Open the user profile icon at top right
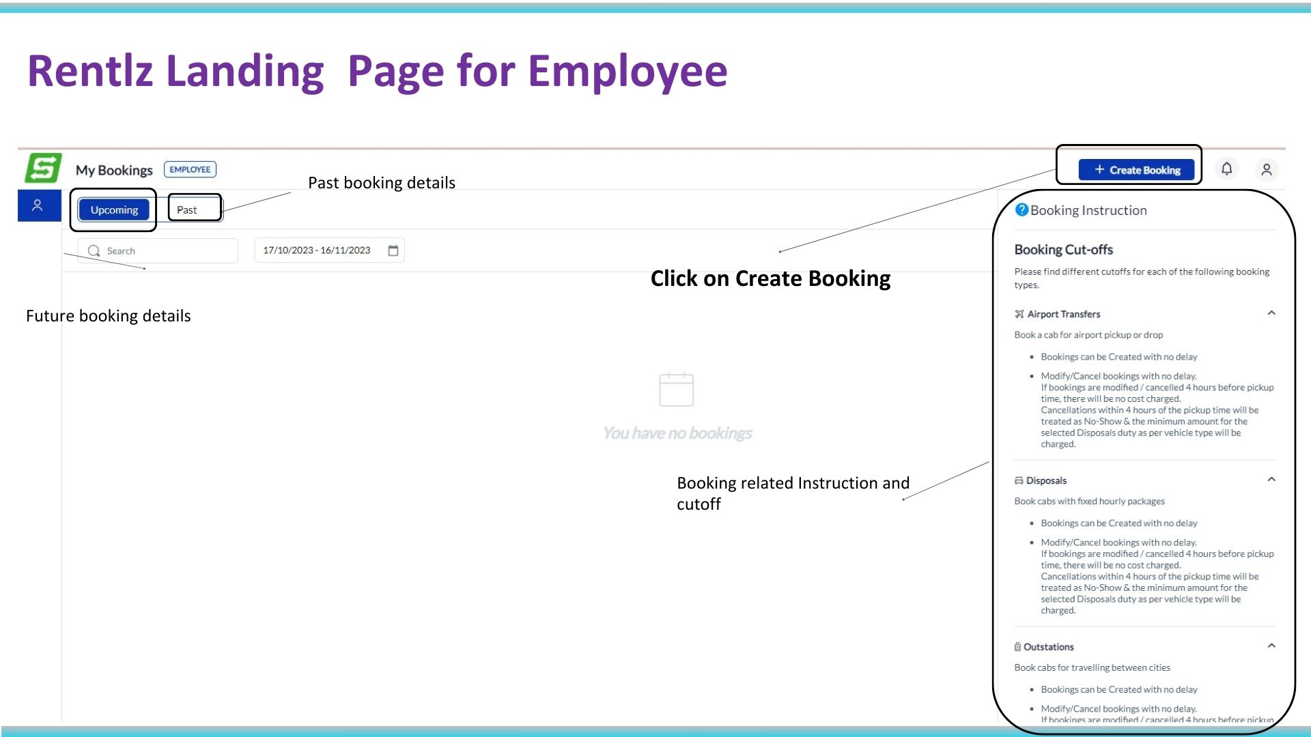 (1266, 170)
